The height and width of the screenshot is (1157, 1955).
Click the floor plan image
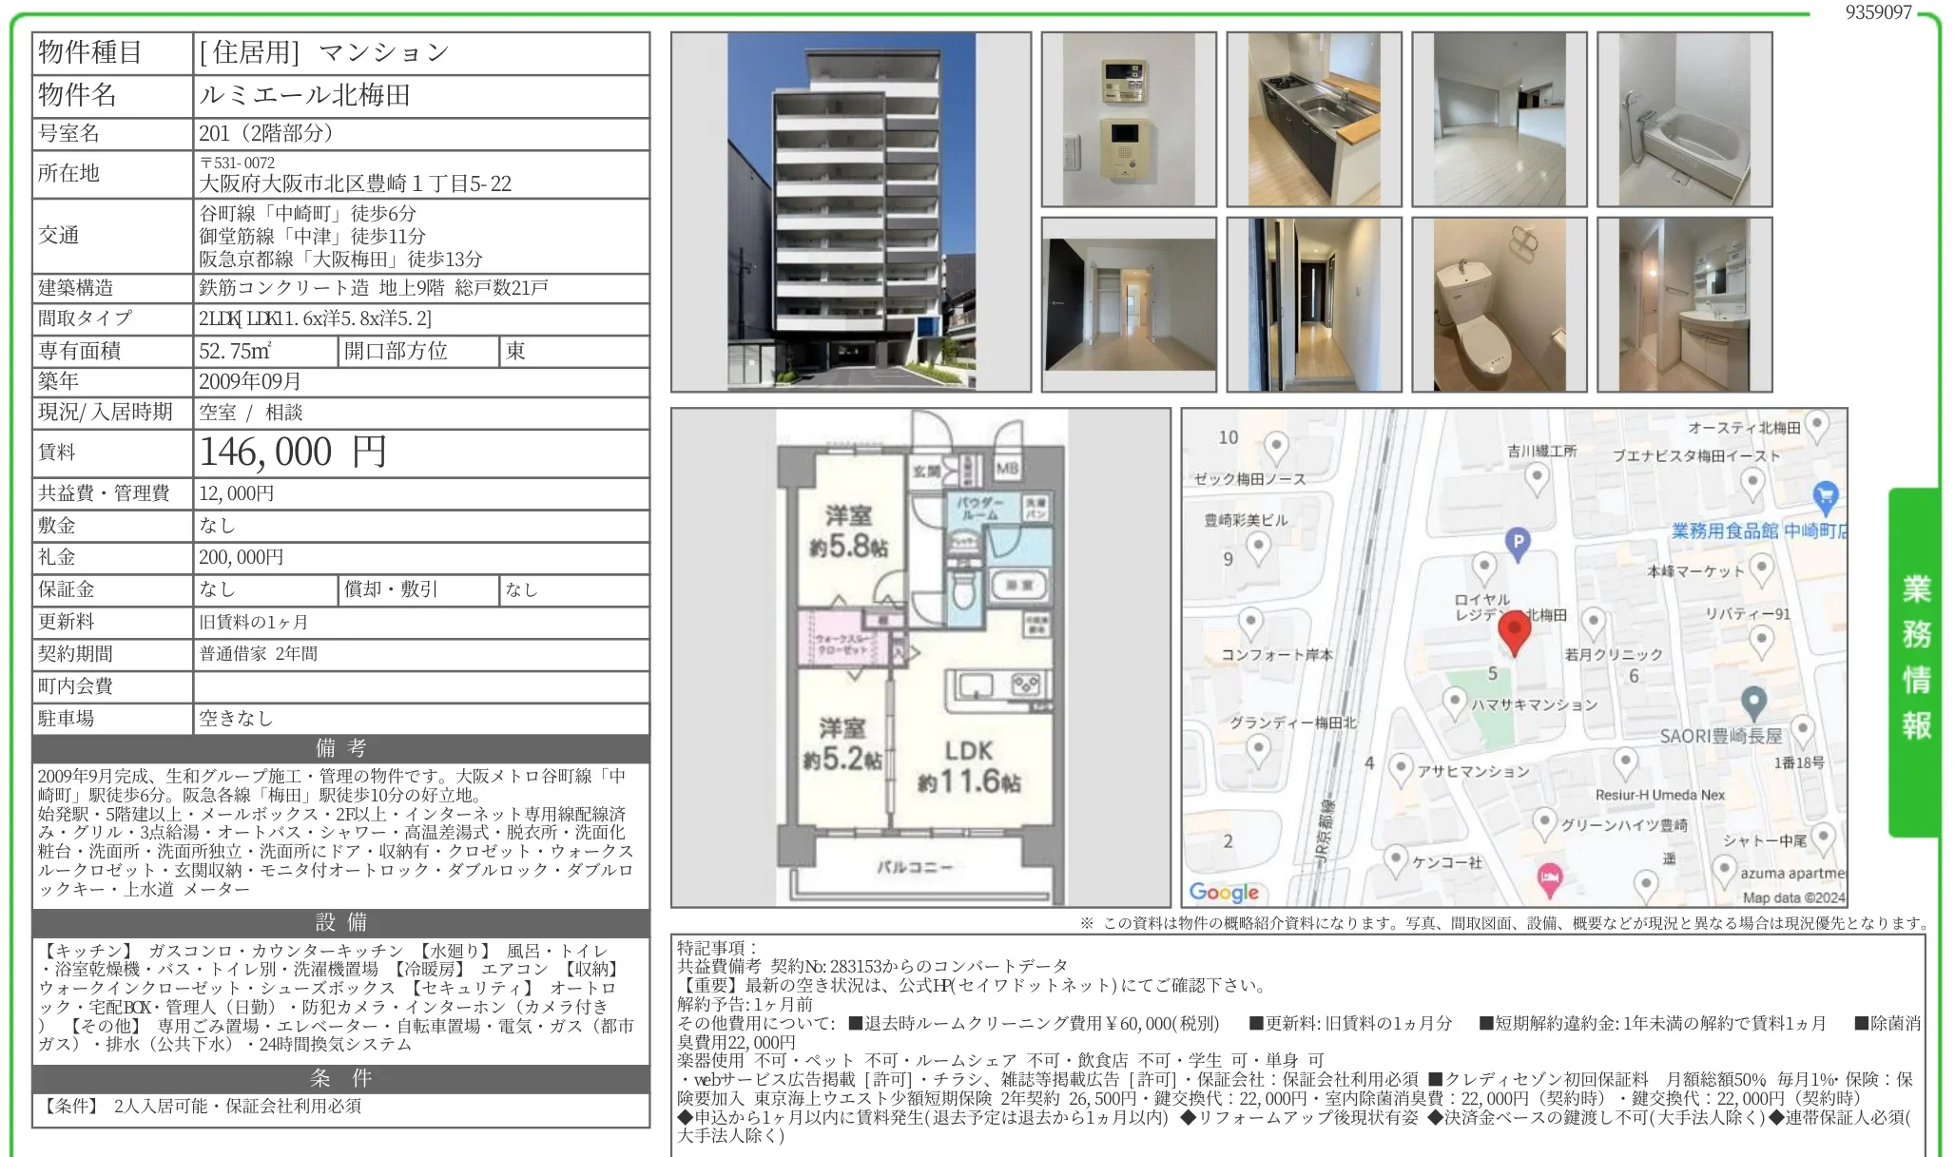(919, 657)
